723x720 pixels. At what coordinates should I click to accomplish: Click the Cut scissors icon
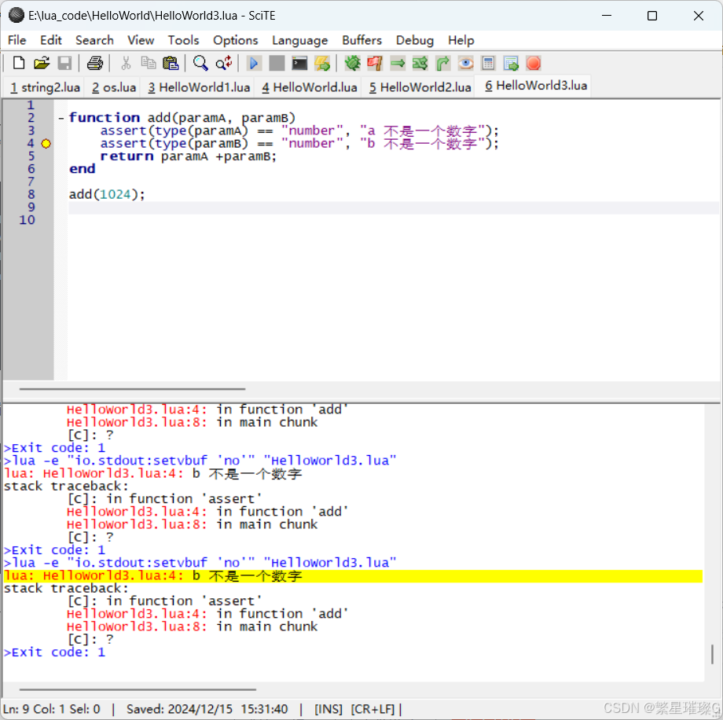pyautogui.click(x=126, y=63)
